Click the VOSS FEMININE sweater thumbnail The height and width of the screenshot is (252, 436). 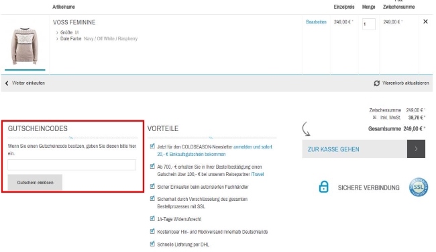(x=25, y=46)
